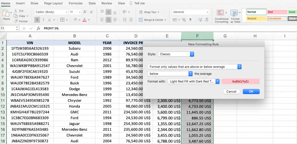Click the Paste clipboard icon
Image resolution: width=297 pixels, height=144 pixels.
click(6, 13)
